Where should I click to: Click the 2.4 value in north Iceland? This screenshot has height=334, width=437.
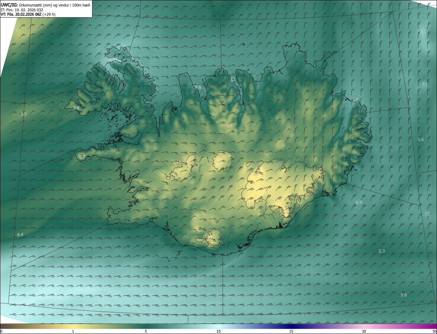click(x=229, y=126)
